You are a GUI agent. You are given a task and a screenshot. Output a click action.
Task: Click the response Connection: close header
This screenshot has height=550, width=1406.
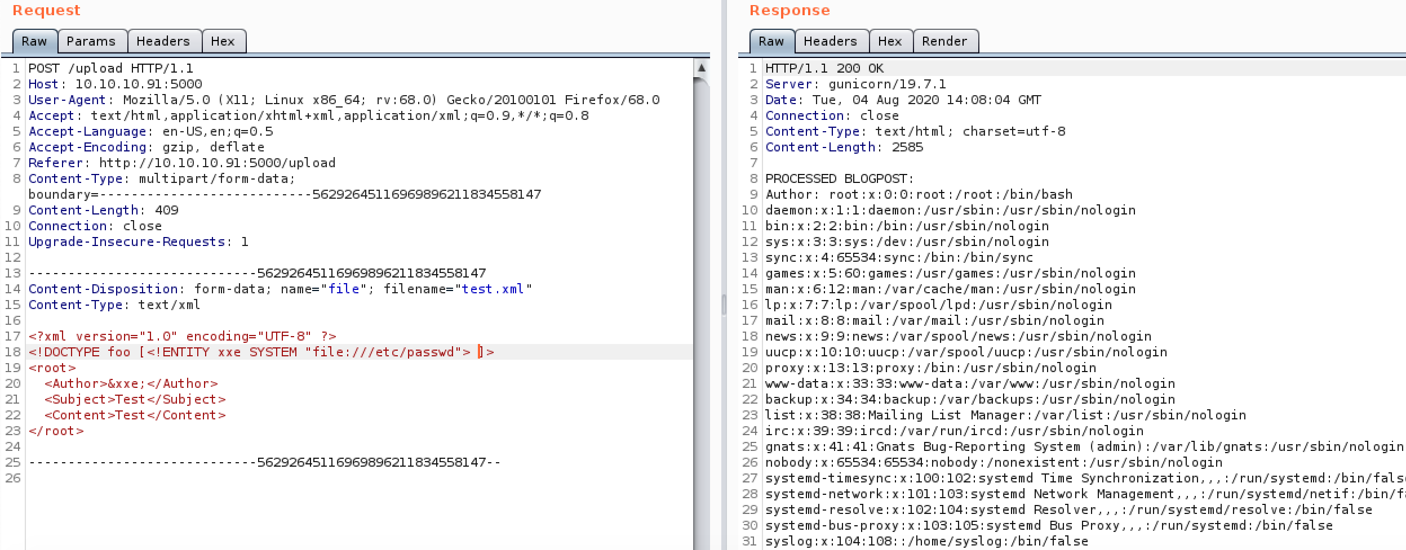(832, 115)
